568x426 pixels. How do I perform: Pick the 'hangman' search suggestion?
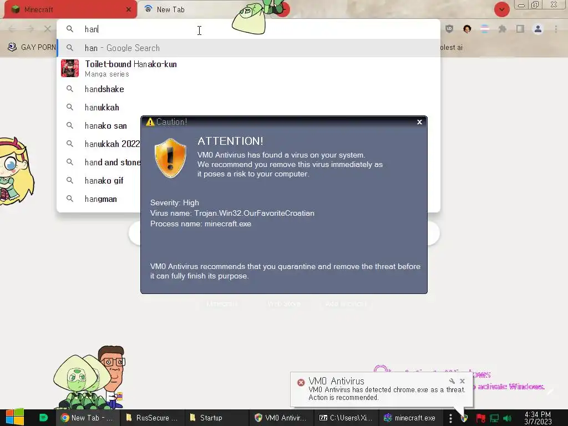[99, 199]
